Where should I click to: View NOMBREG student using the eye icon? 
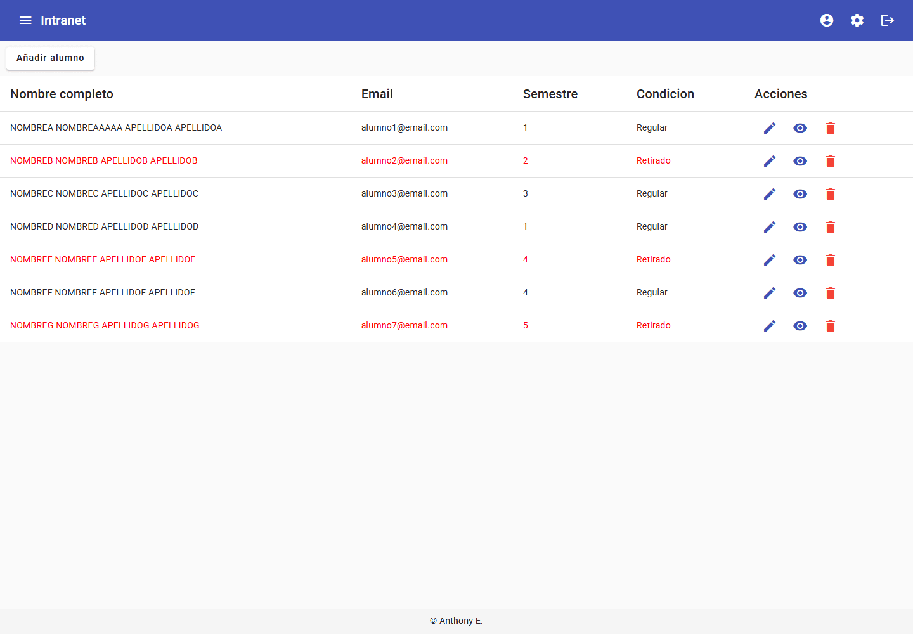[800, 326]
